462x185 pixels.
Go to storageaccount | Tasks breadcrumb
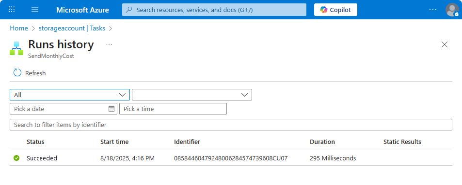(72, 28)
